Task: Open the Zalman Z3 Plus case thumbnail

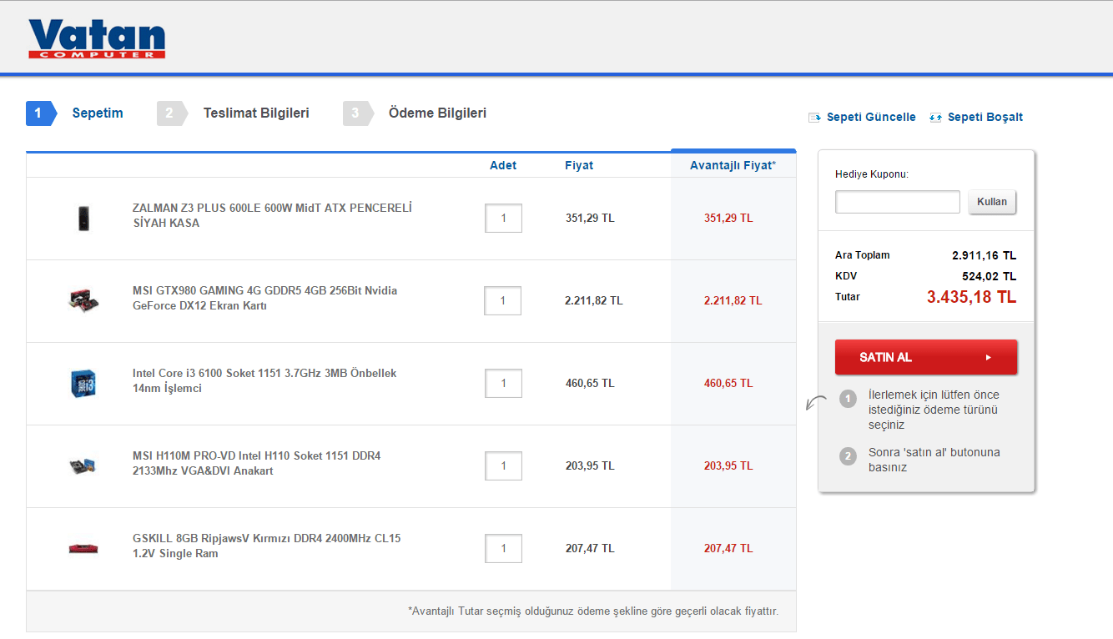Action: pyautogui.click(x=83, y=219)
